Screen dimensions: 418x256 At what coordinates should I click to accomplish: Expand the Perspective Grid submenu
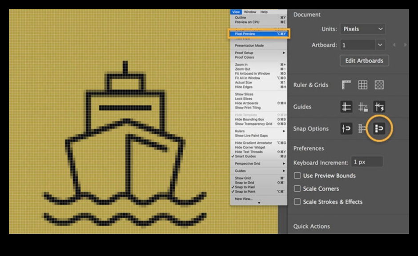pos(258,164)
